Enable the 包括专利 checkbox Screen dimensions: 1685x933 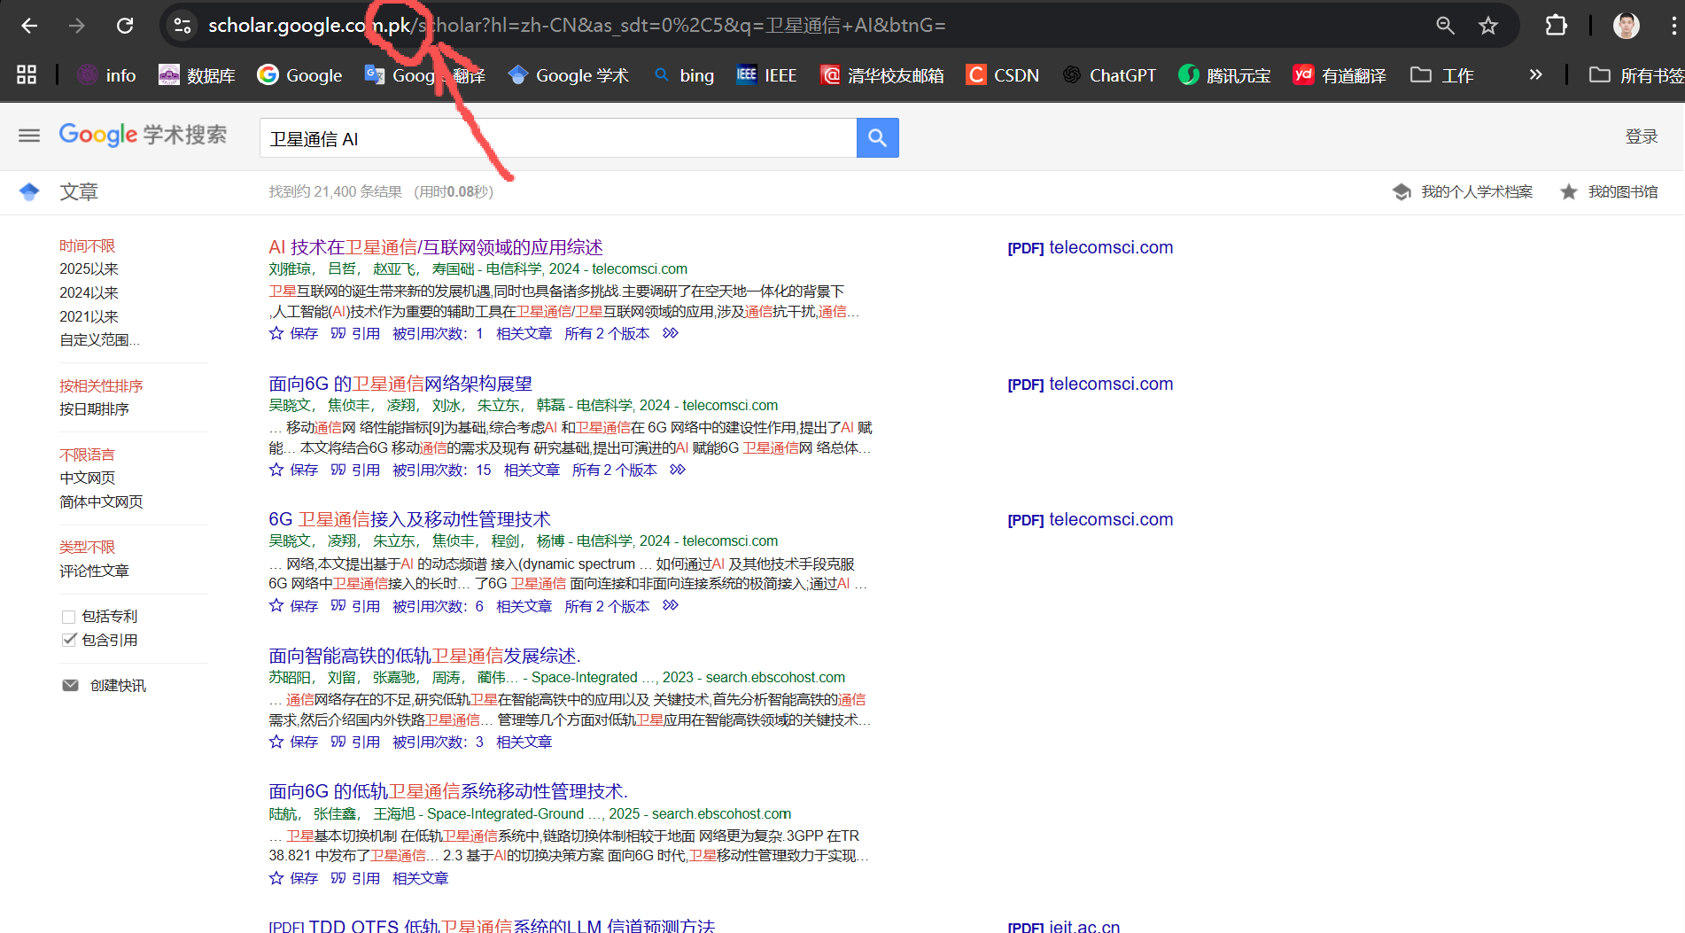click(68, 617)
